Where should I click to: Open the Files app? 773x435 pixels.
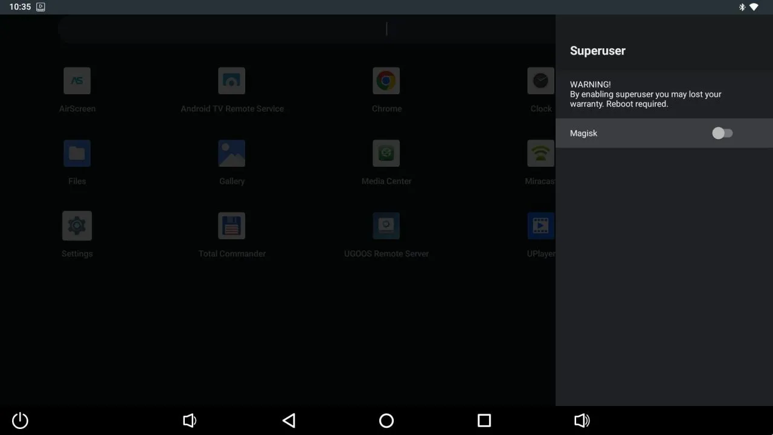(x=77, y=153)
